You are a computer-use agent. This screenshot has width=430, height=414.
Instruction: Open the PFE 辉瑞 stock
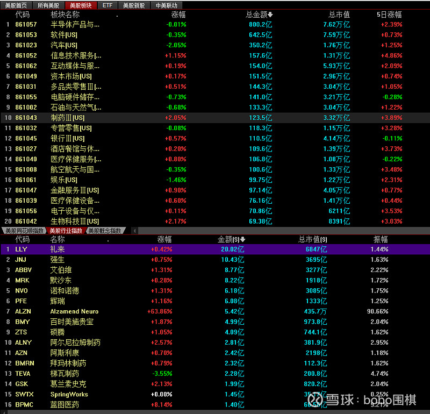point(215,301)
